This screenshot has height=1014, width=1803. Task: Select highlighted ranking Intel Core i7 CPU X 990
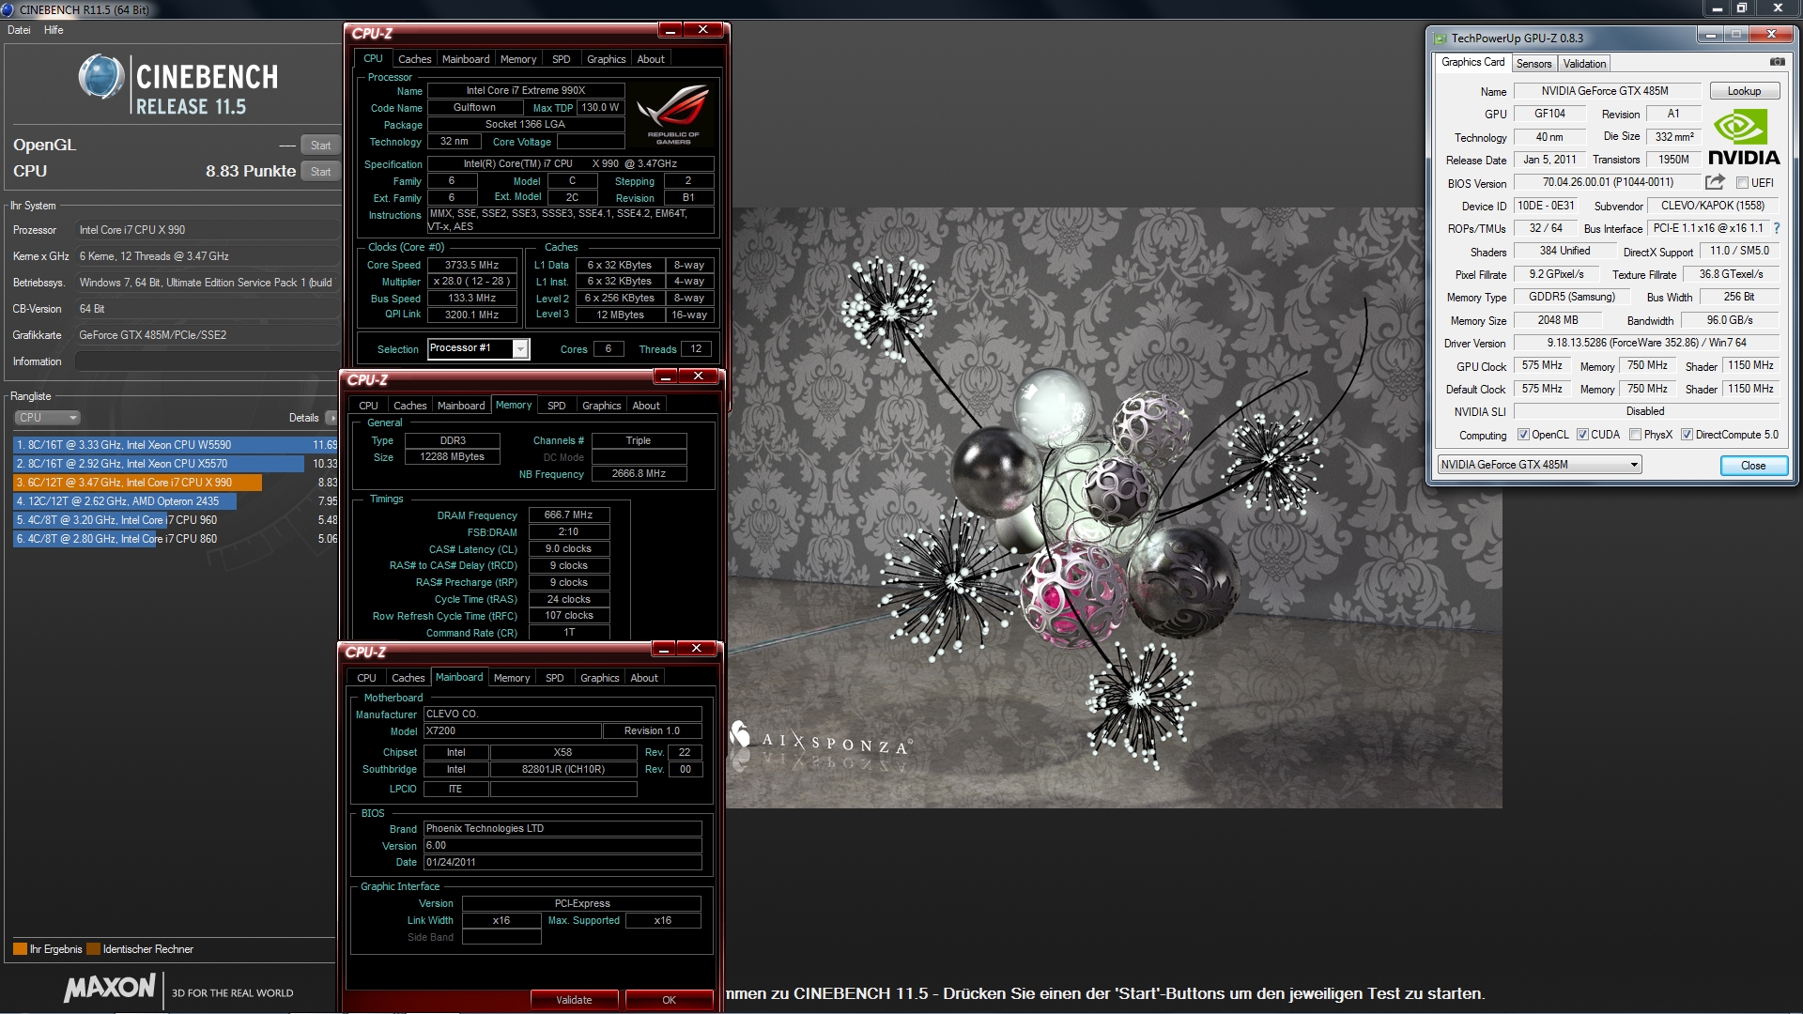point(175,483)
